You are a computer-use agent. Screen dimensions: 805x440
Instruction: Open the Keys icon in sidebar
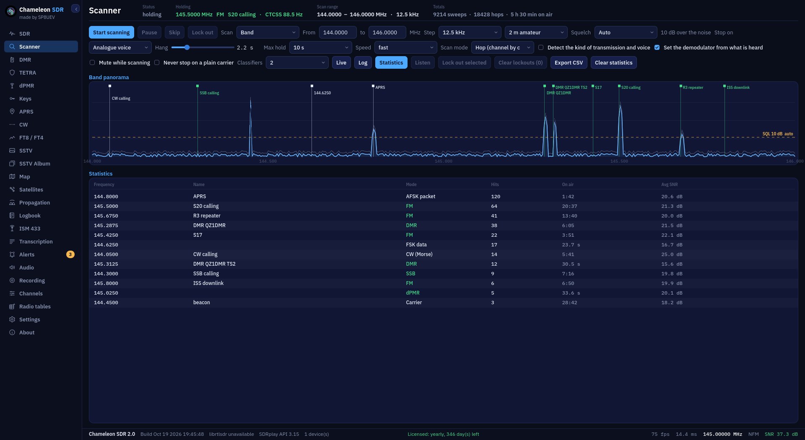(x=12, y=98)
